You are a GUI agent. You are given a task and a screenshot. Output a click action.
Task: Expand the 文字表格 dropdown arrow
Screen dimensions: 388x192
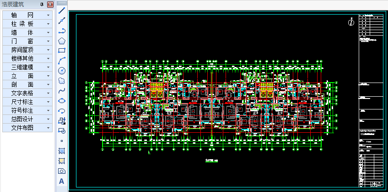tap(48, 93)
